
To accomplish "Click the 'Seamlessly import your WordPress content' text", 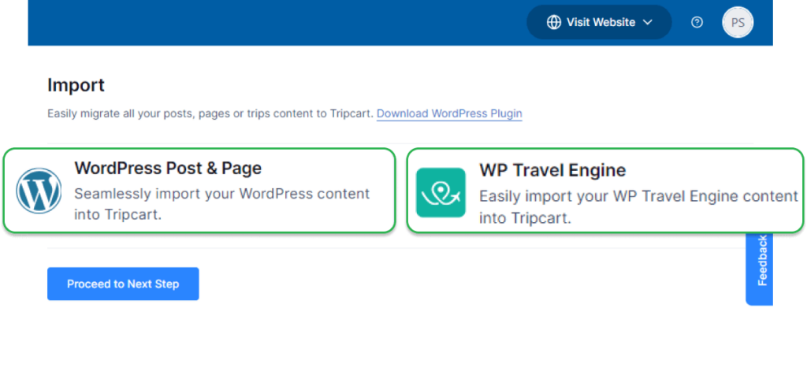I will click(221, 194).
